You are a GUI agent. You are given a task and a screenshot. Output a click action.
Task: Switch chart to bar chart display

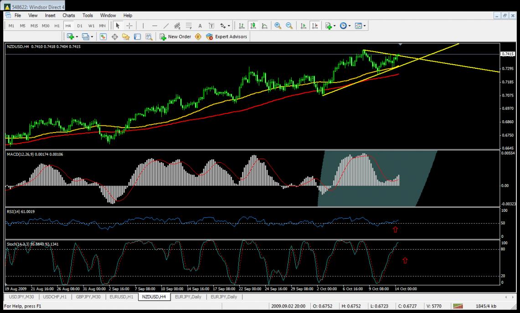click(242, 26)
